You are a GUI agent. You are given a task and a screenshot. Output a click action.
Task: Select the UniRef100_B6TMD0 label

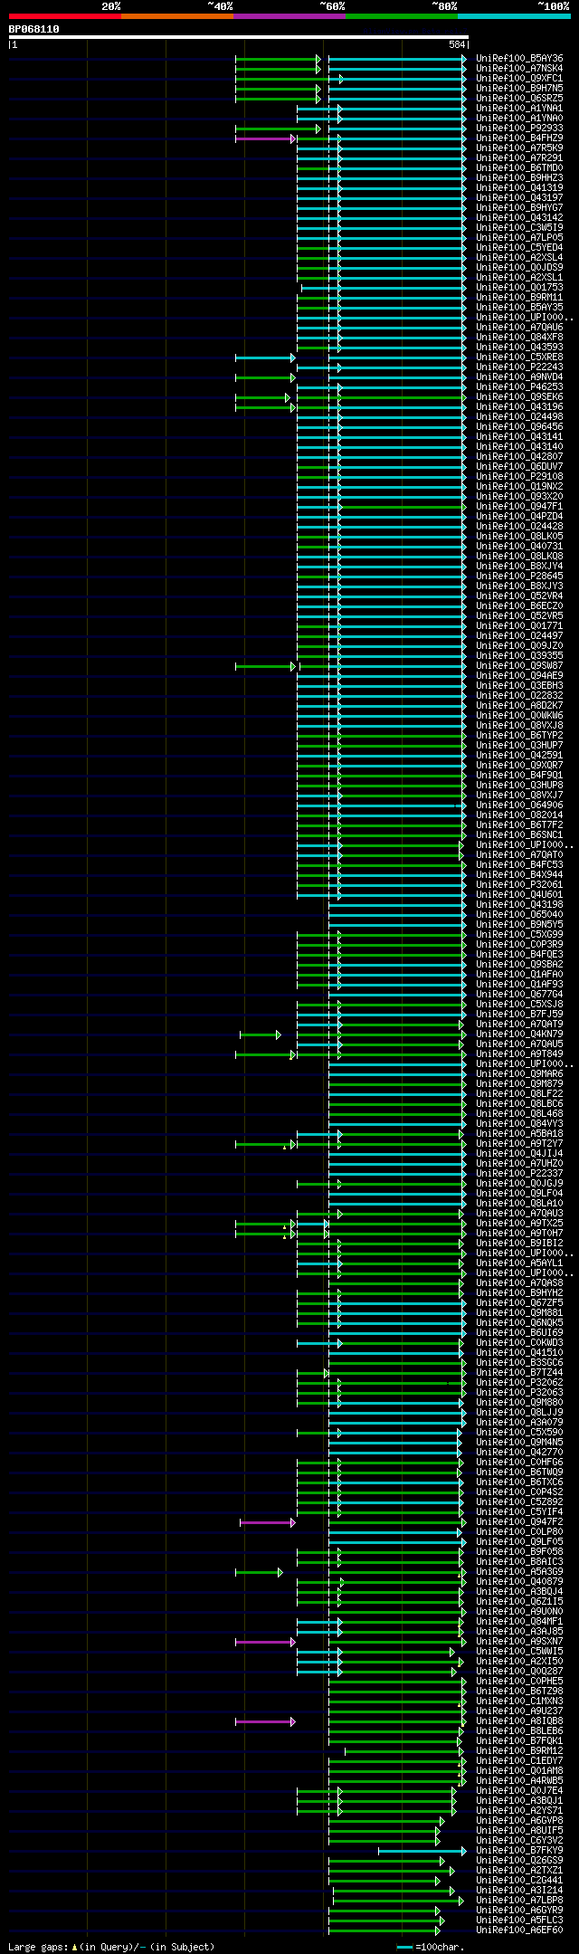click(519, 167)
